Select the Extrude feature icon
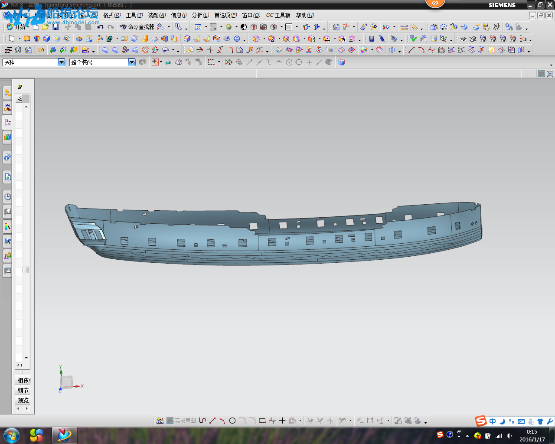The width and height of the screenshot is (555, 444). pyautogui.click(x=27, y=39)
